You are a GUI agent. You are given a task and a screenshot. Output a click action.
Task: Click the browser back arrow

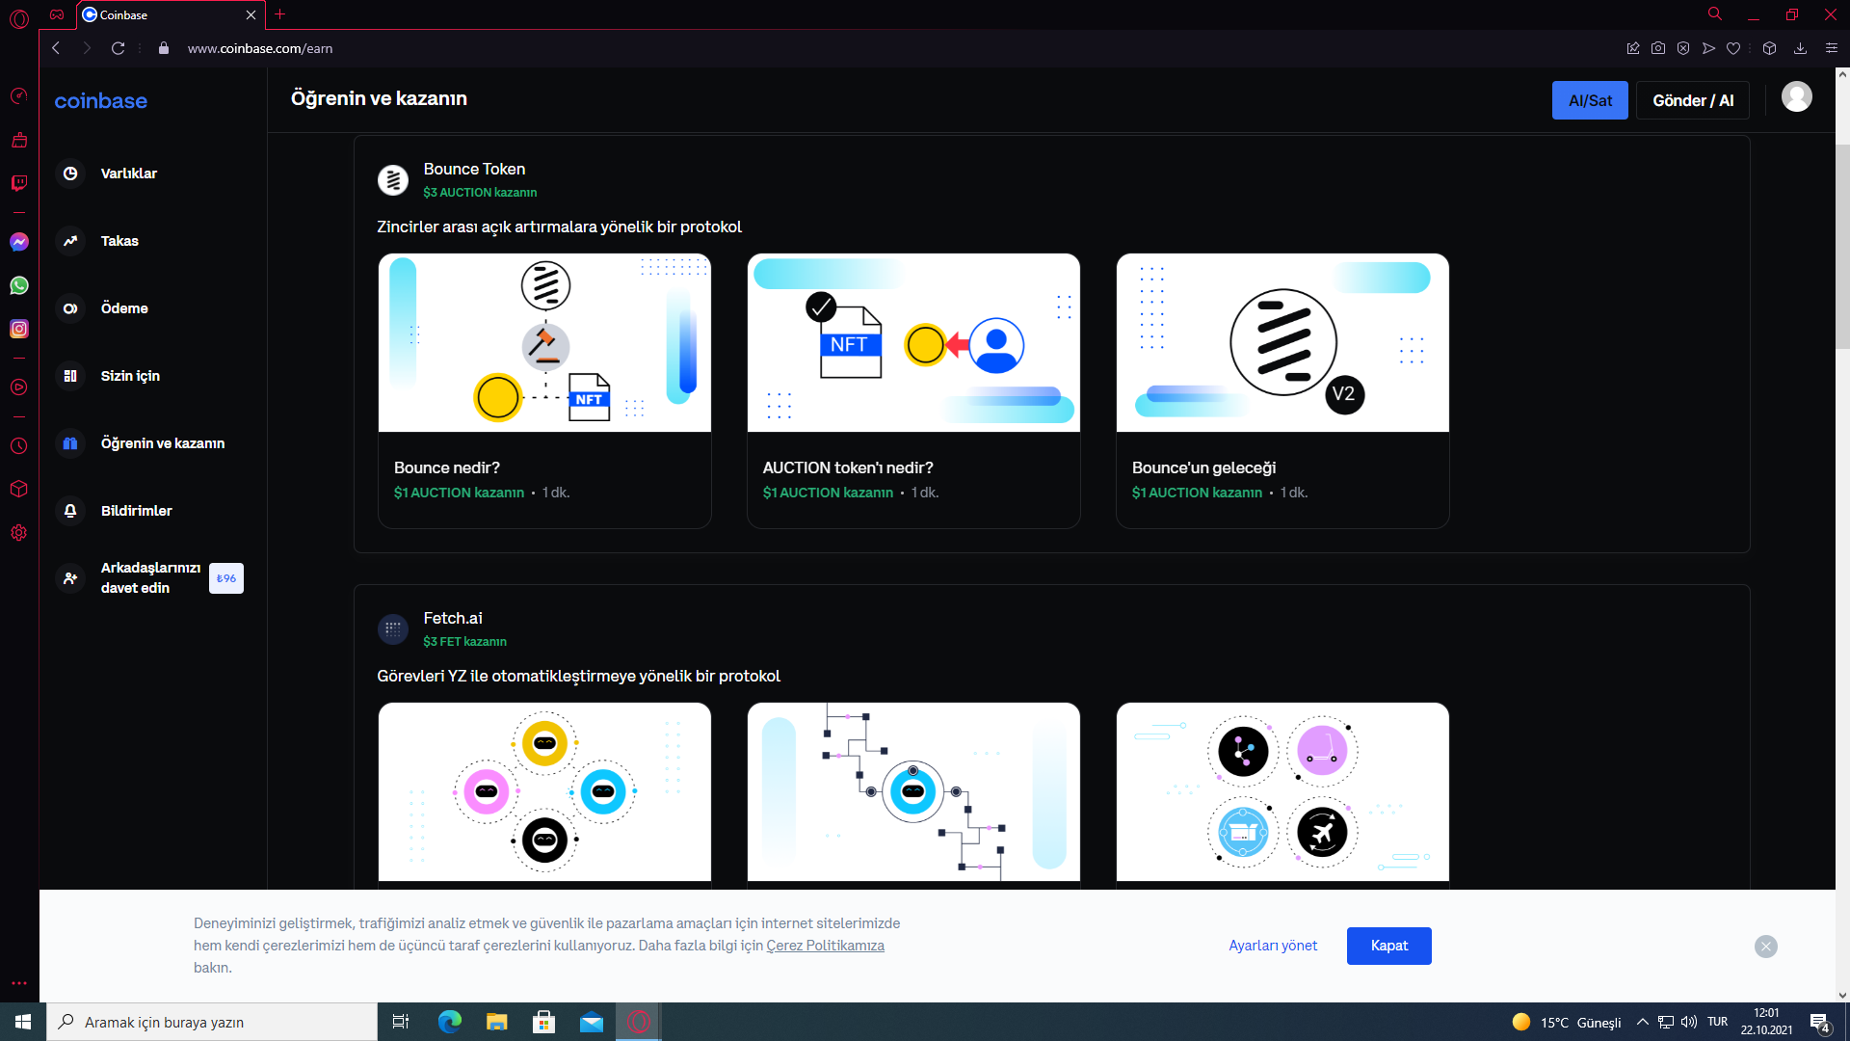pyautogui.click(x=56, y=48)
